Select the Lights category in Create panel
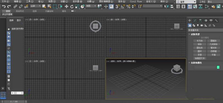223x103 pixels. pos(198,25)
